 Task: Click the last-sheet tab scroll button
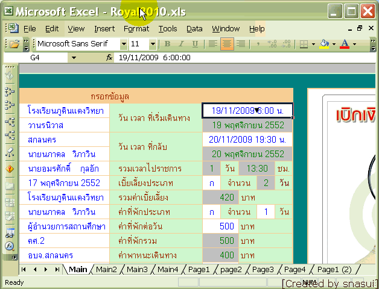click(57, 269)
